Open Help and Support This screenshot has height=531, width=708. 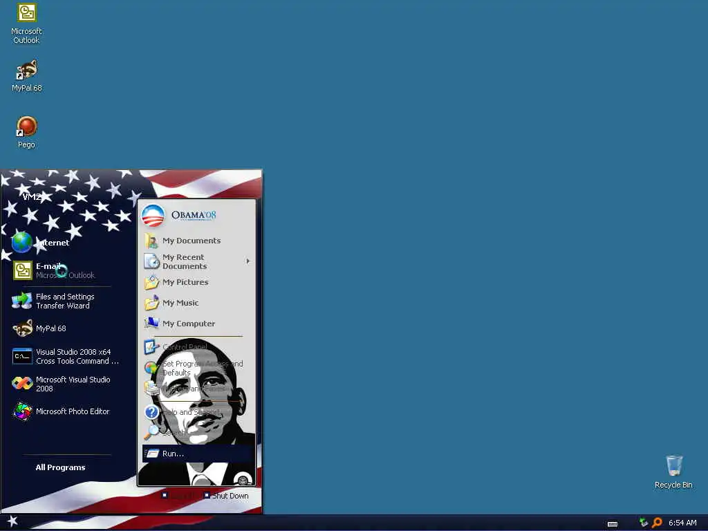[x=182, y=412]
